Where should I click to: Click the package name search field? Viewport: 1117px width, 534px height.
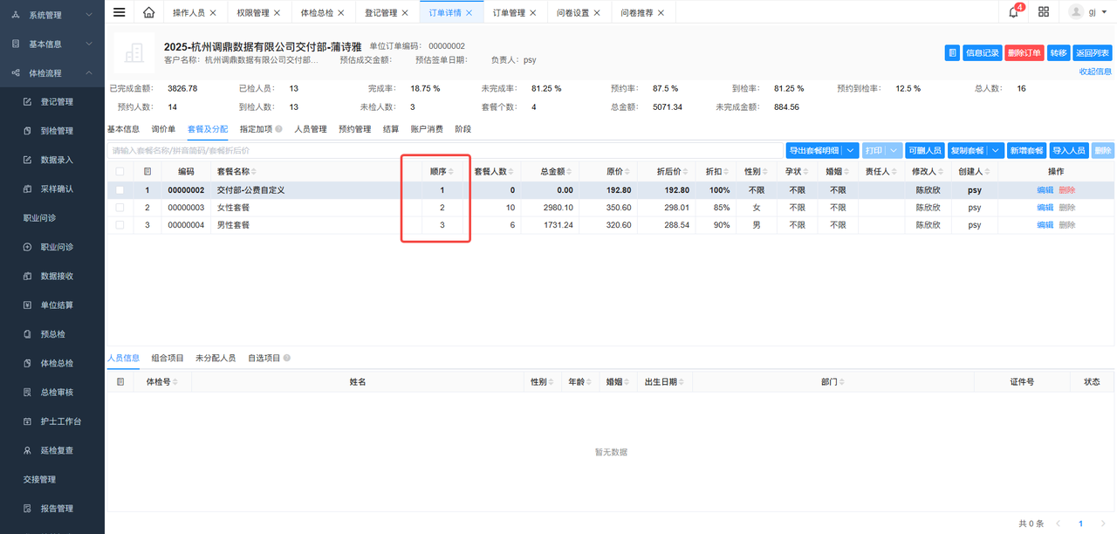pyautogui.click(x=445, y=150)
